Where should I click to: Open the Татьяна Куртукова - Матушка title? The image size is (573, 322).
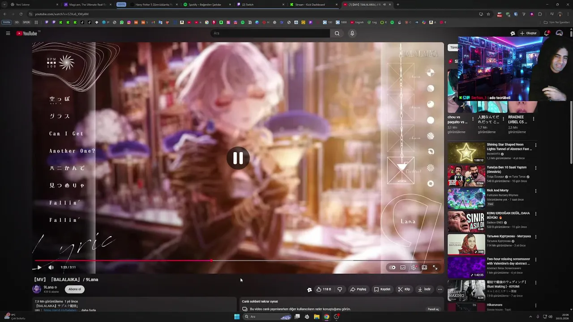coord(509,236)
